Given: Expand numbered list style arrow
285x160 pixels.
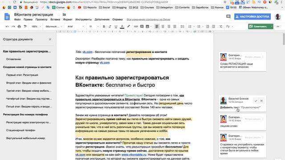Looking at the screenshot, I should click(194, 27).
